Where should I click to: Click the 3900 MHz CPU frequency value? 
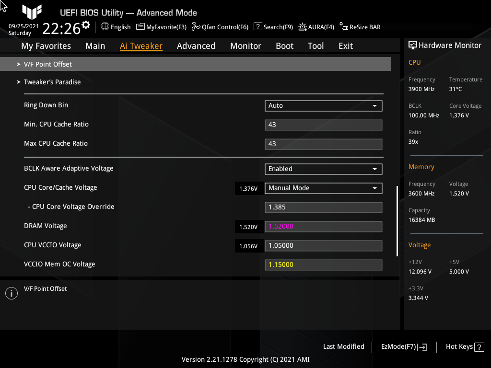click(421, 89)
